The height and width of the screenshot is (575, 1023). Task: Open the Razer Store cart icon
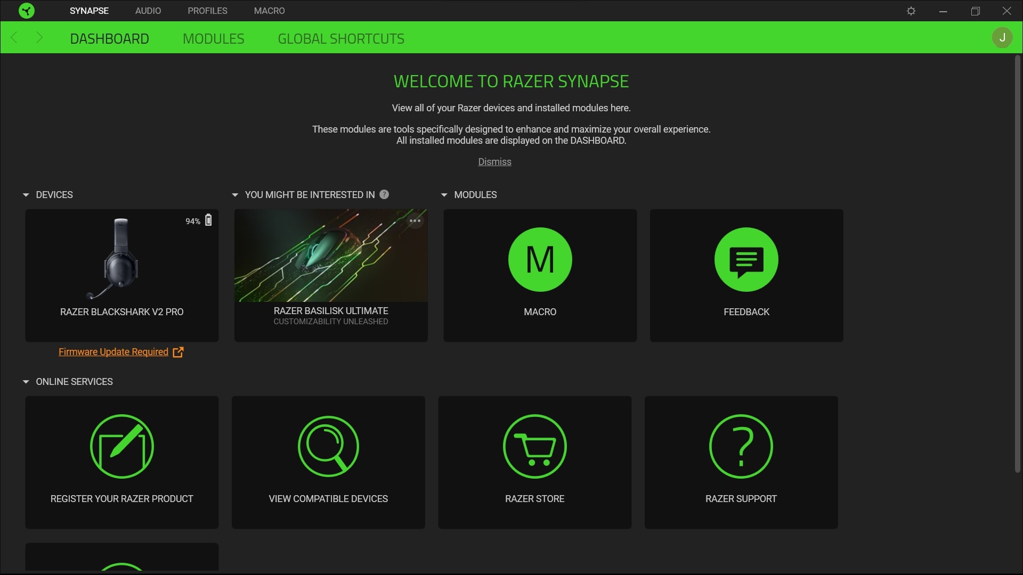point(535,447)
